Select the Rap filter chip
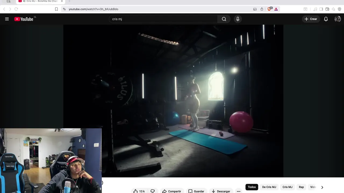This screenshot has height=193, width=344. tap(301, 187)
